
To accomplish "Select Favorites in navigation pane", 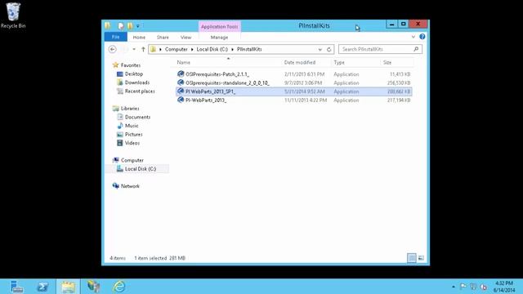I will (131, 65).
